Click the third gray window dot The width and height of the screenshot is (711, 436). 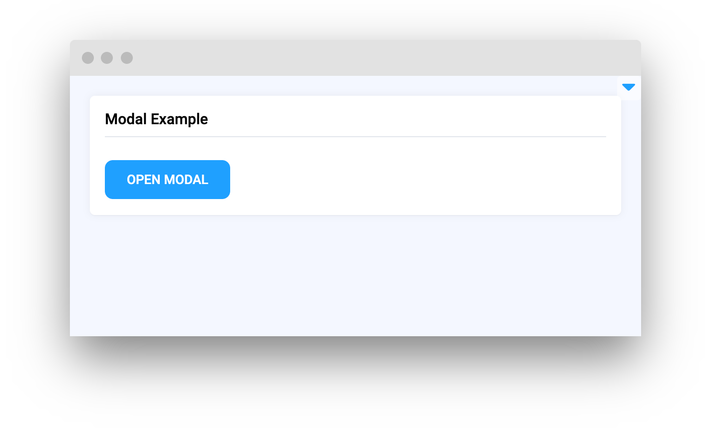127,58
